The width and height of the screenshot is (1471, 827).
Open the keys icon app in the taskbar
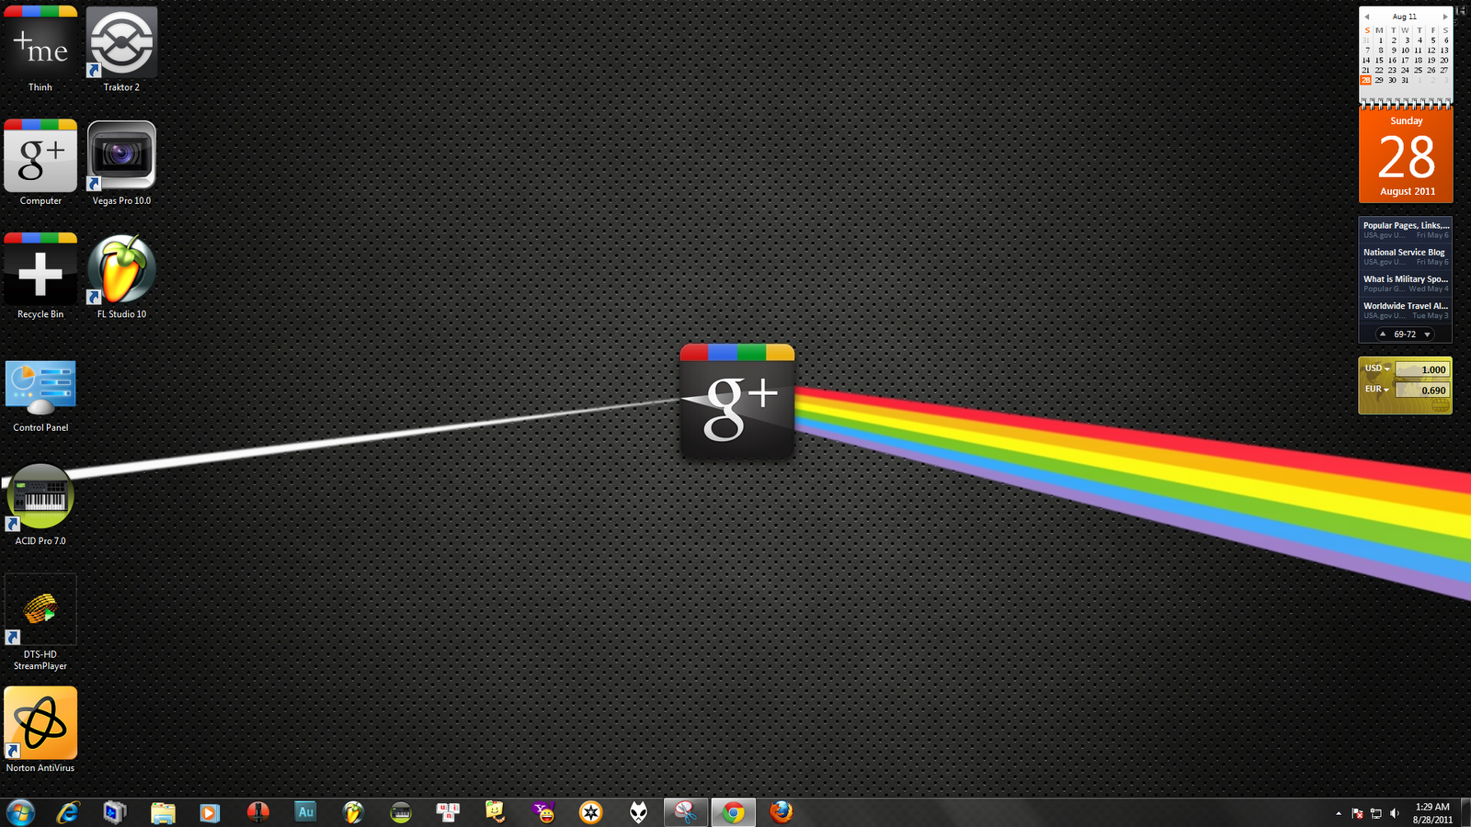pos(449,812)
